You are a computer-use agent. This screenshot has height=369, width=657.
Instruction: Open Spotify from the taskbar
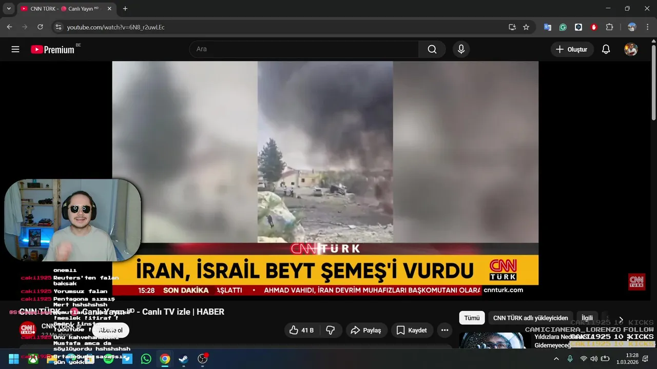(x=108, y=359)
